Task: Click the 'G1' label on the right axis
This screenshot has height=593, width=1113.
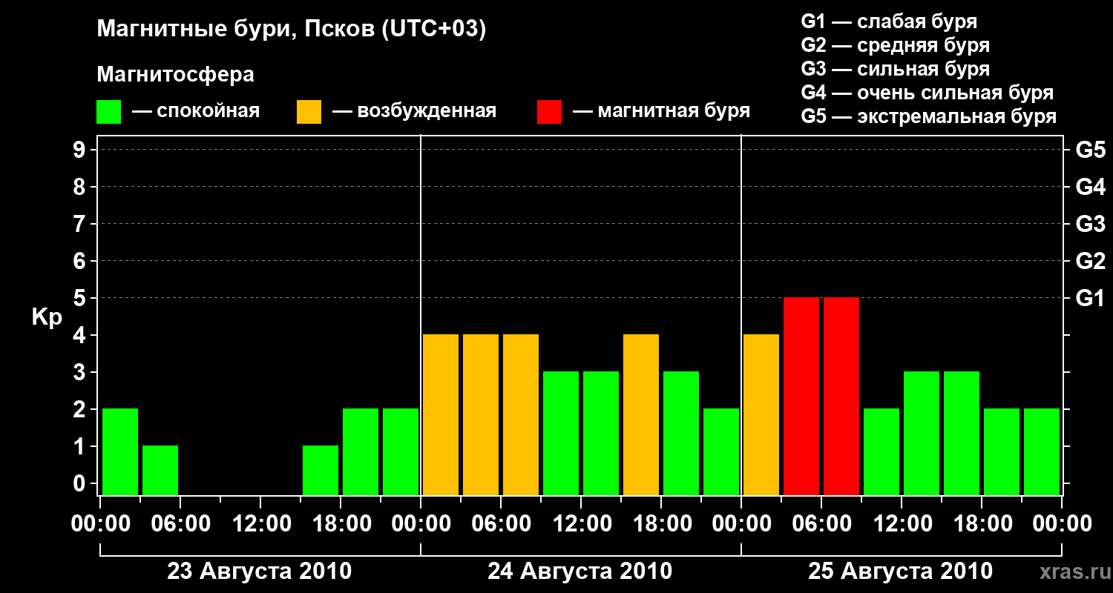Action: 1090,298
